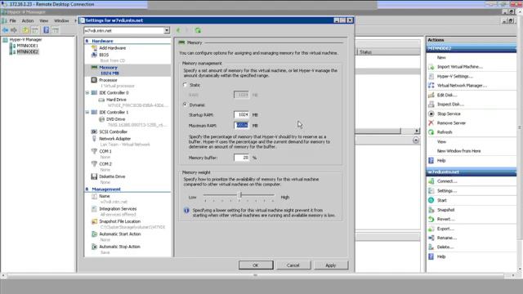Image resolution: width=523 pixels, height=294 pixels.
Task: Open the File menu in Hyper-V Manager
Action: coord(13,20)
